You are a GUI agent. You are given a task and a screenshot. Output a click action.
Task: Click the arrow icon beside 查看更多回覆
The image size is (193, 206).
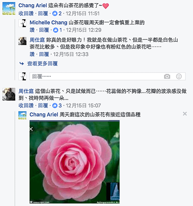[22, 64]
